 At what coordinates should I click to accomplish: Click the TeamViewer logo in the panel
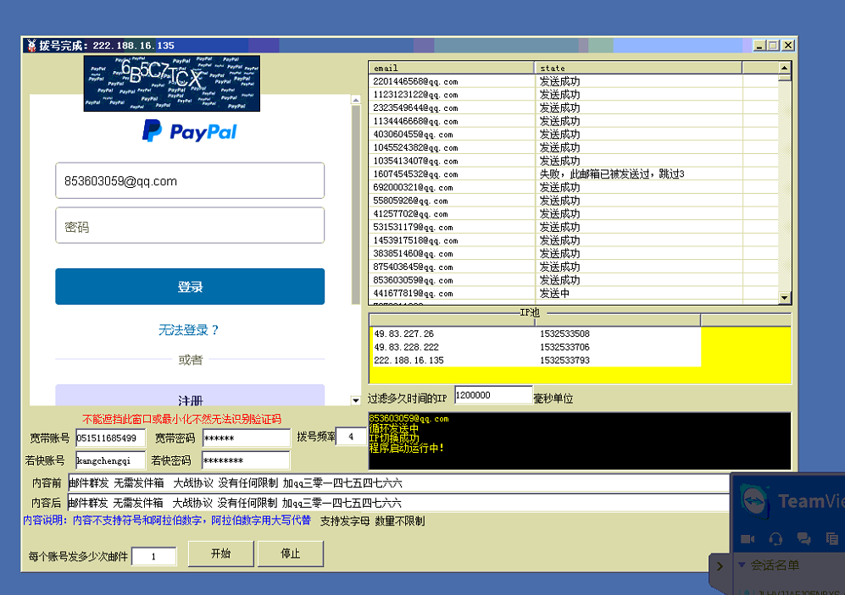click(x=754, y=501)
